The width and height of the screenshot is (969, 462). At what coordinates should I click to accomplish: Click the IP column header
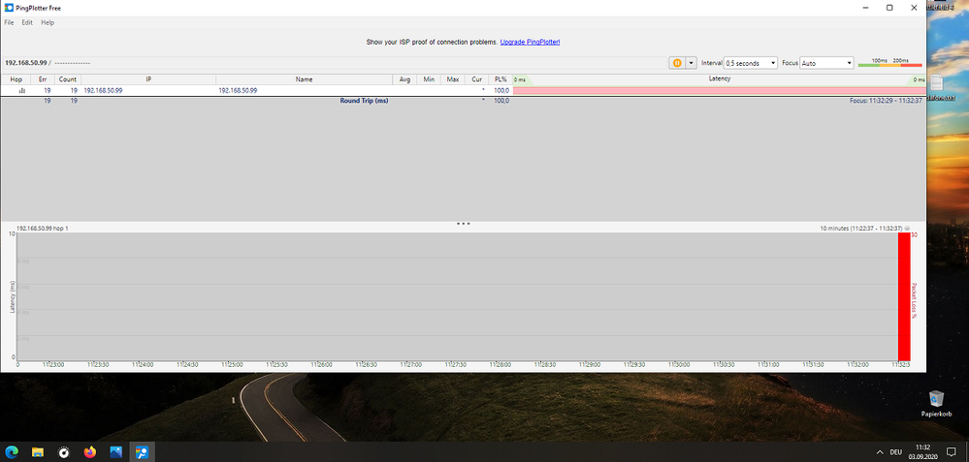tap(148, 79)
